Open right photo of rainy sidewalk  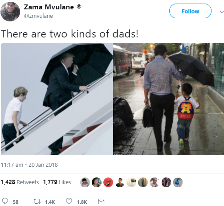pyautogui.click(x=169, y=99)
